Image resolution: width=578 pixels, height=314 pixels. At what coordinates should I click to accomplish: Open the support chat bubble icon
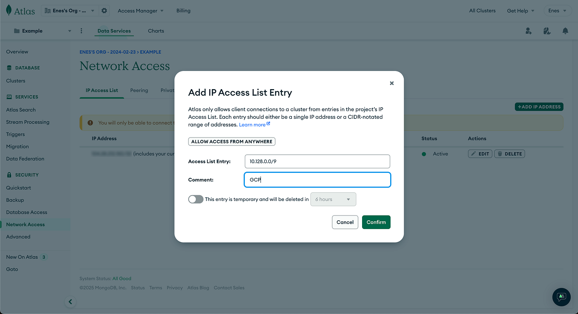pyautogui.click(x=561, y=297)
